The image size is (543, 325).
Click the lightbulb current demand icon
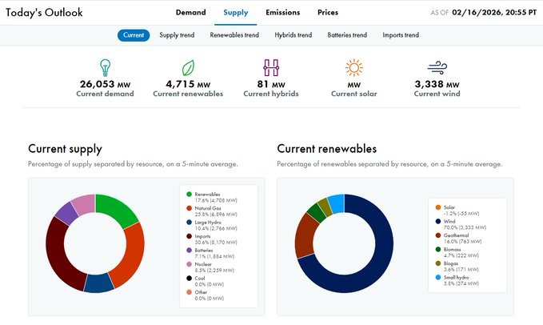tap(105, 67)
